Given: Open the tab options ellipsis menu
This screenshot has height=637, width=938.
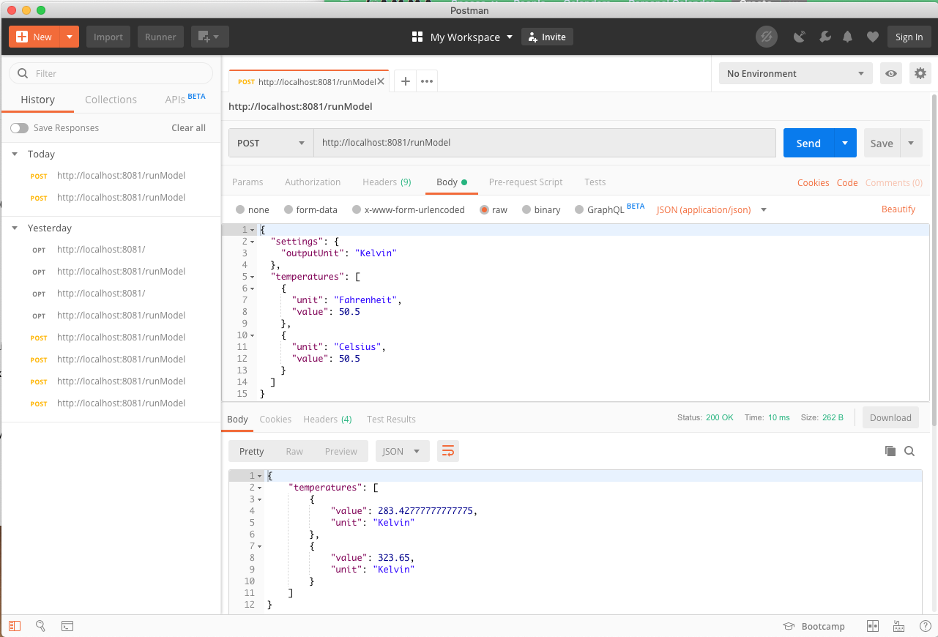Looking at the screenshot, I should tap(426, 81).
